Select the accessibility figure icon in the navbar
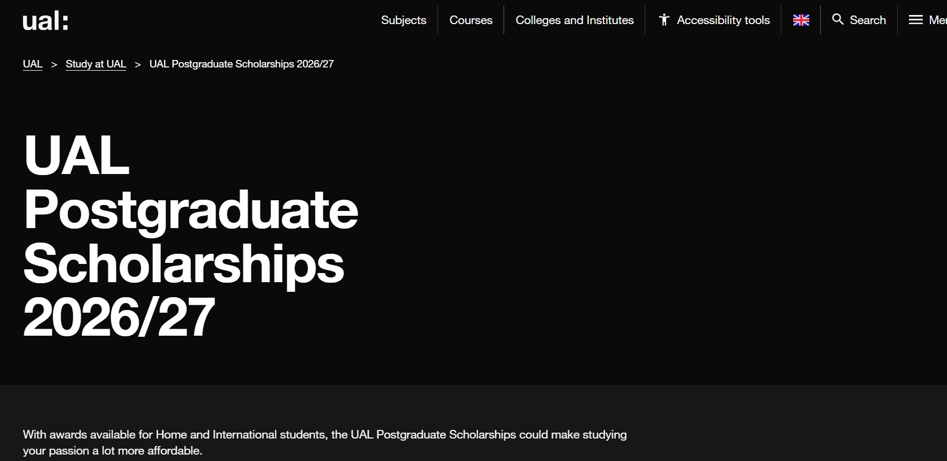 click(x=665, y=19)
